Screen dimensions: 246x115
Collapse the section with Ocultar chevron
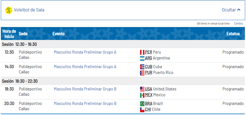click(x=231, y=10)
